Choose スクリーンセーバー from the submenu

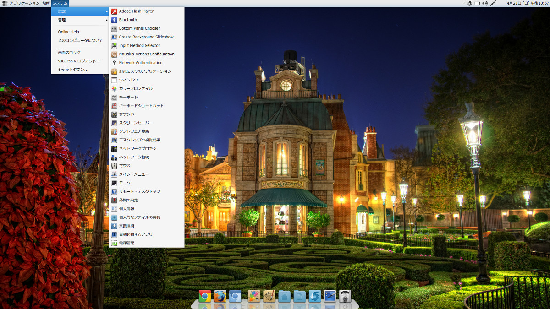pyautogui.click(x=147, y=123)
